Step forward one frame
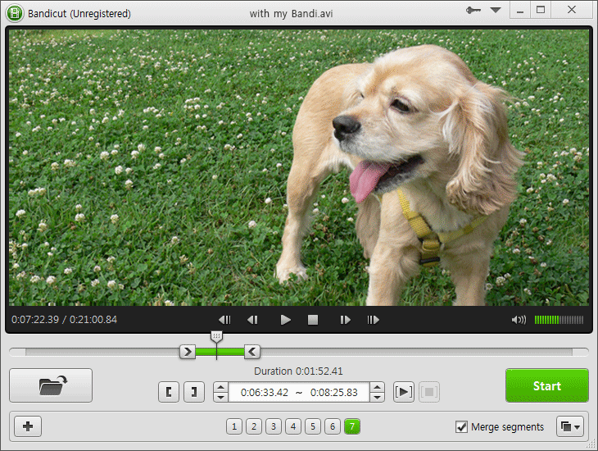The width and height of the screenshot is (598, 451). click(x=345, y=320)
